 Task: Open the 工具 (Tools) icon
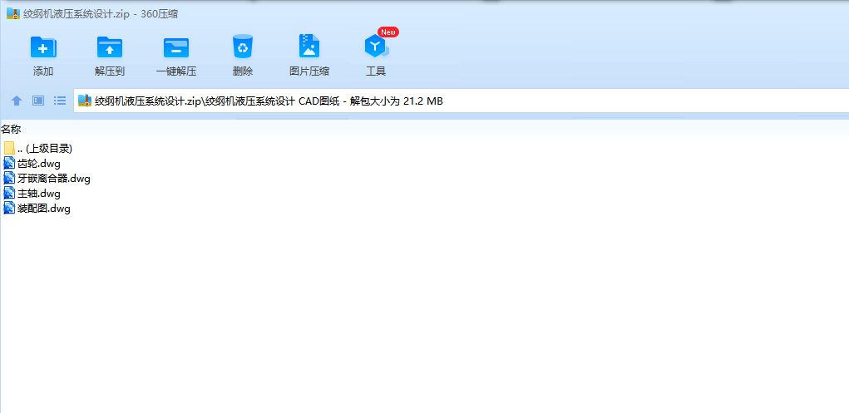click(377, 47)
